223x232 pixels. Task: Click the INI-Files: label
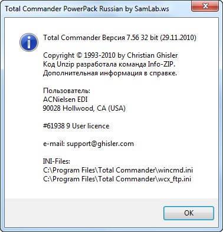(x=57, y=161)
